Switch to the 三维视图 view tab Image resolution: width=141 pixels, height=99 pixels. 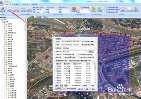click(x=38, y=17)
